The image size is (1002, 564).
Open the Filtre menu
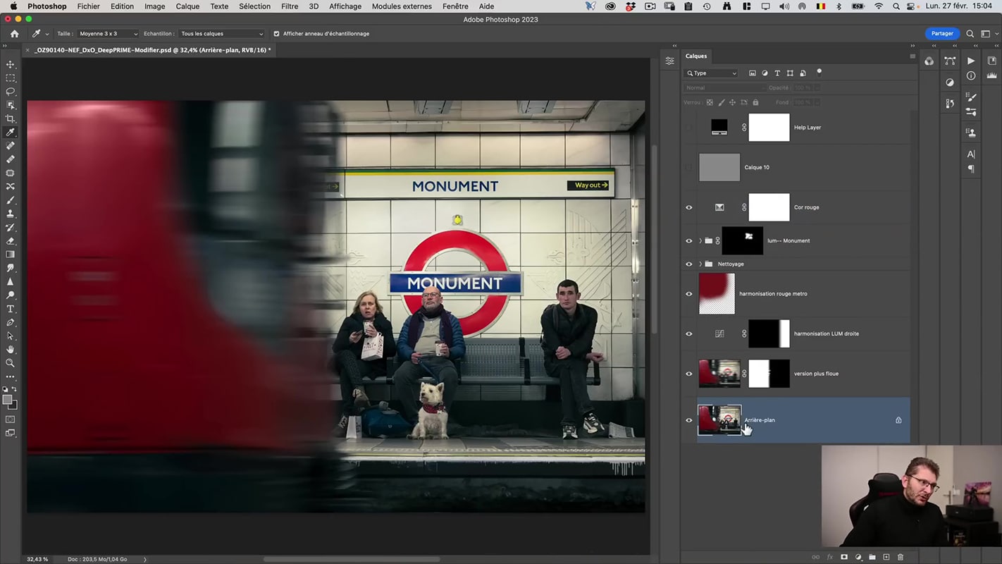(x=290, y=6)
